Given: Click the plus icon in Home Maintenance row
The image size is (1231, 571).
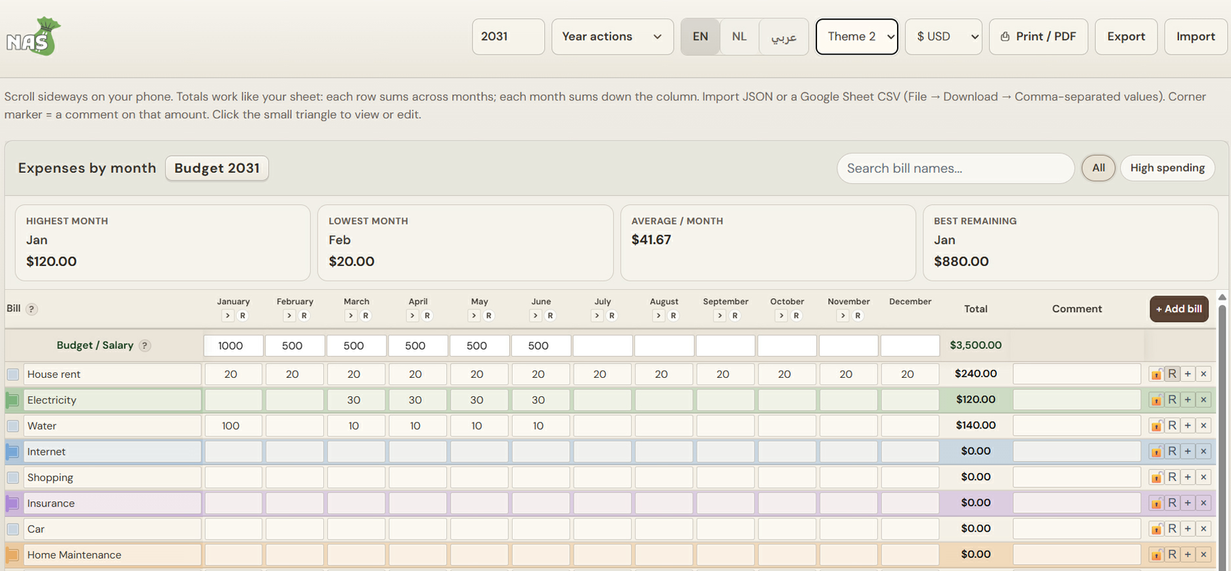Looking at the screenshot, I should (x=1188, y=555).
